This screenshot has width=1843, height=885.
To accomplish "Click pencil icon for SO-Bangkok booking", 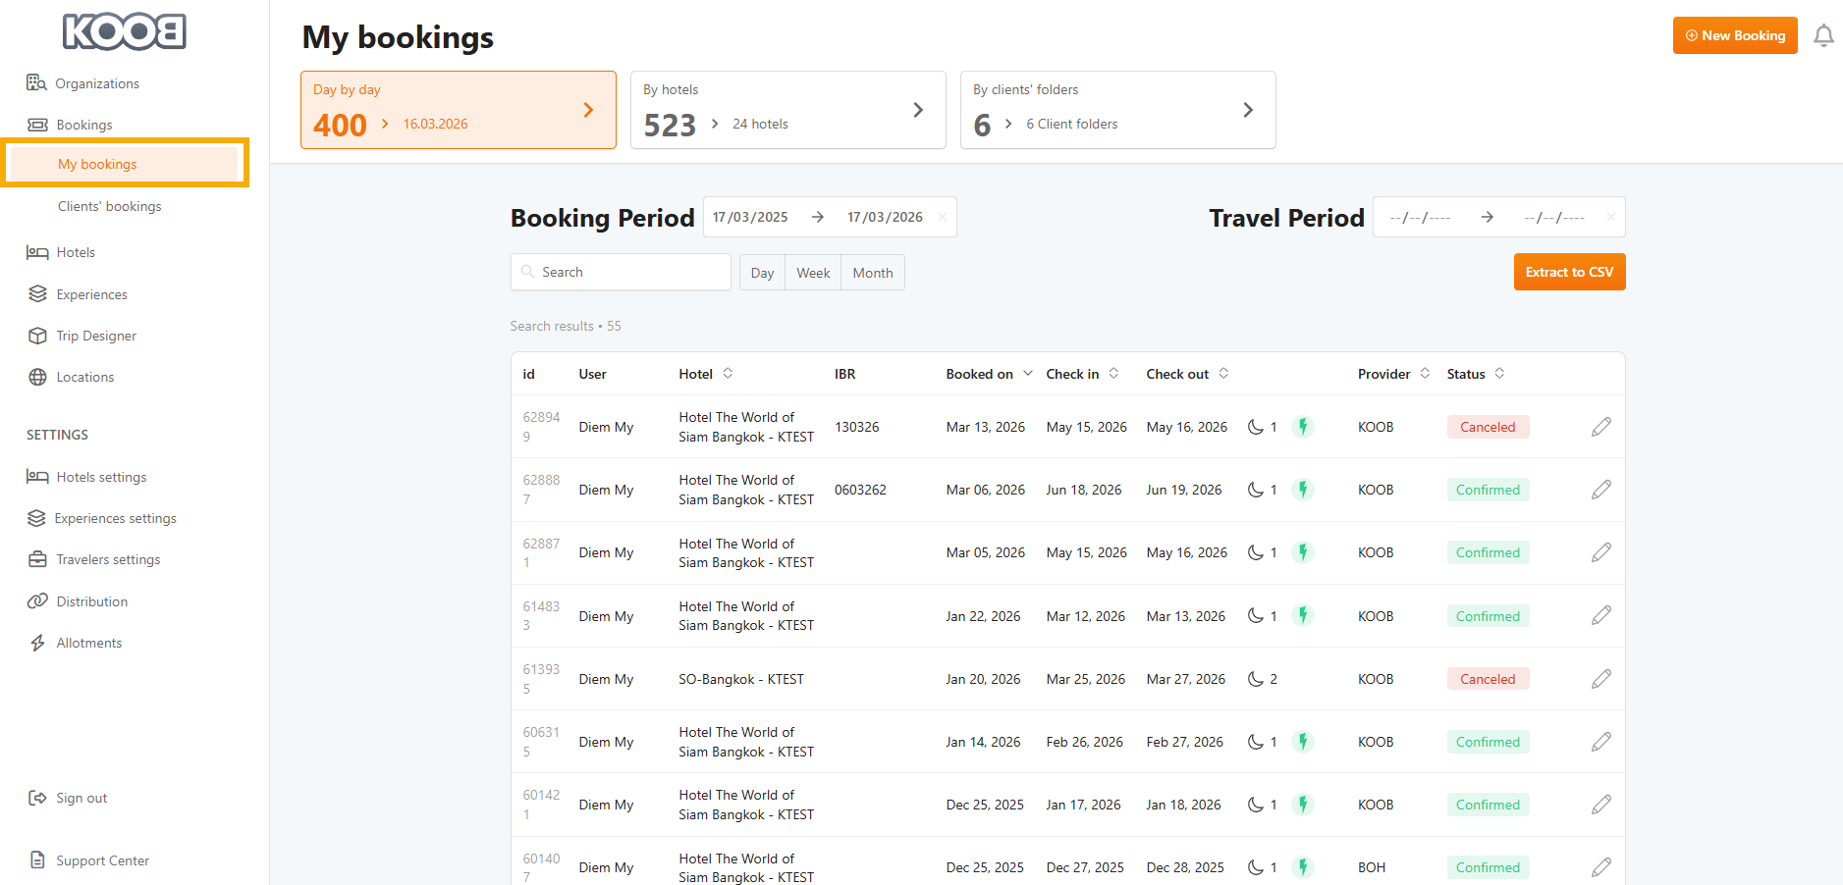I will [1600, 679].
